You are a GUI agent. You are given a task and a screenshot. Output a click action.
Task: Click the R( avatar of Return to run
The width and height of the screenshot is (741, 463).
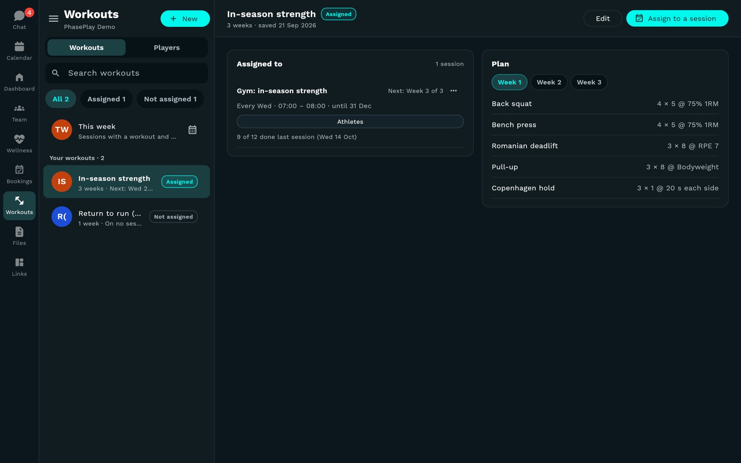62,217
